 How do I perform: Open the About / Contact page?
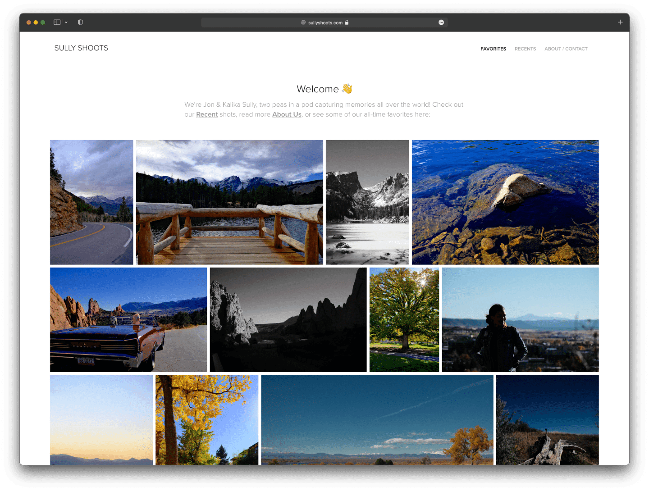pos(566,49)
